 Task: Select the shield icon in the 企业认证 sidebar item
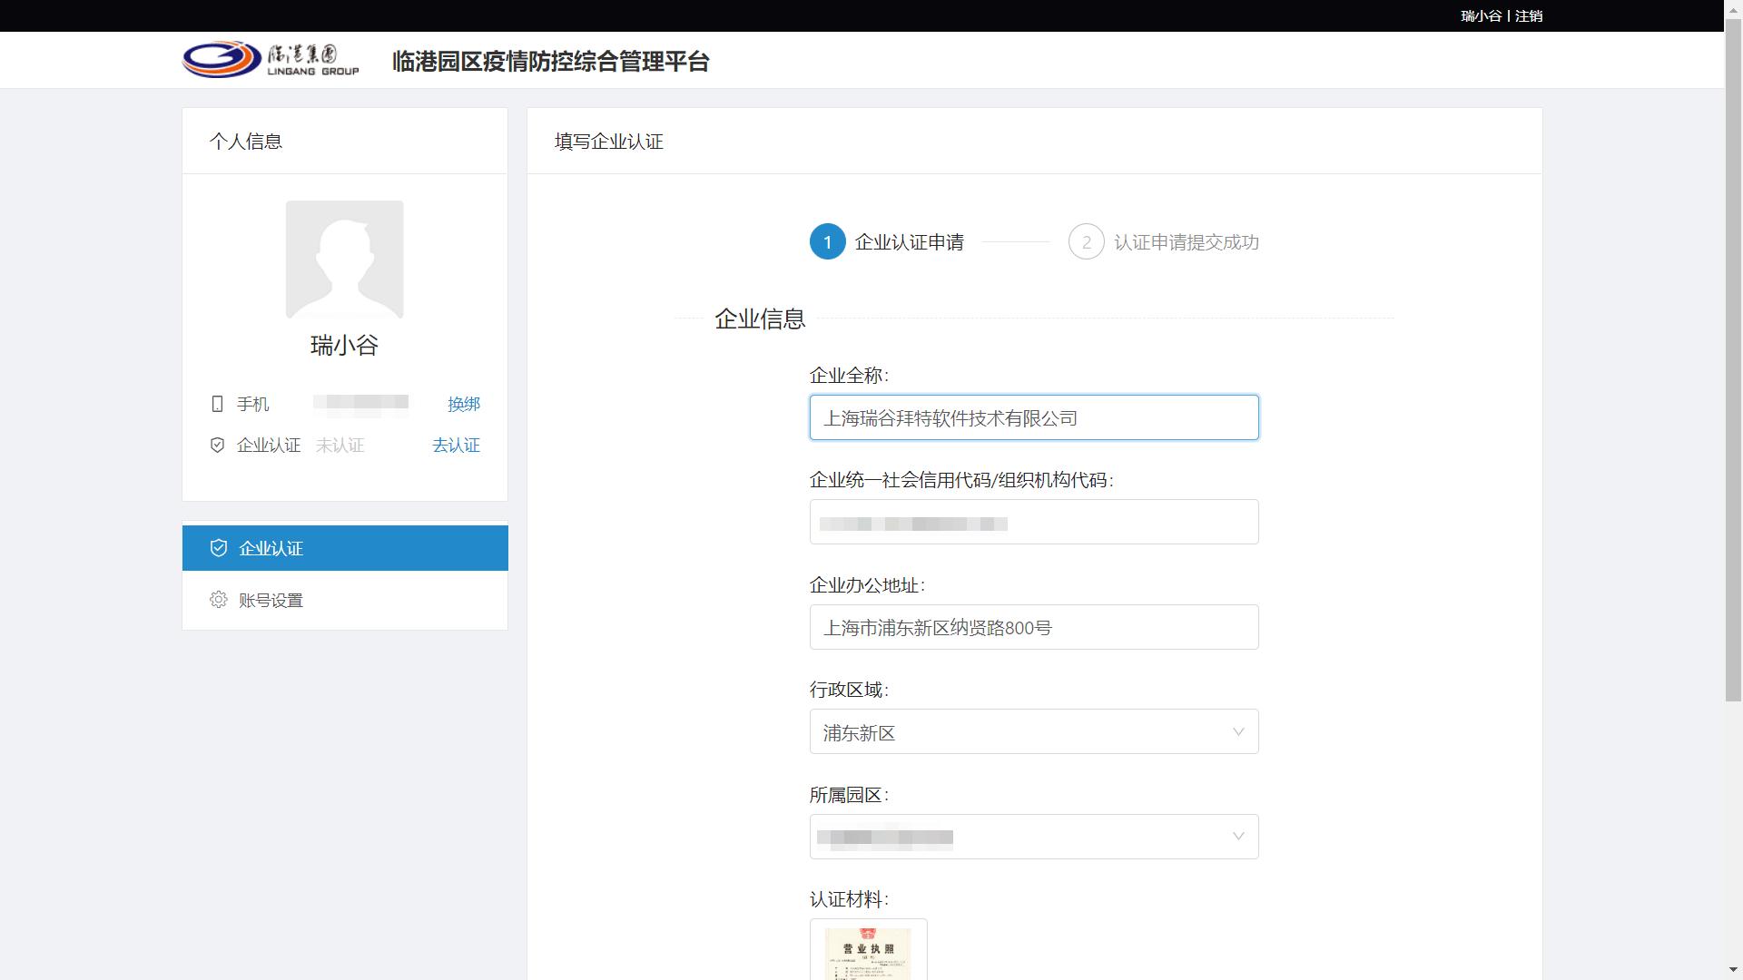[x=218, y=547]
